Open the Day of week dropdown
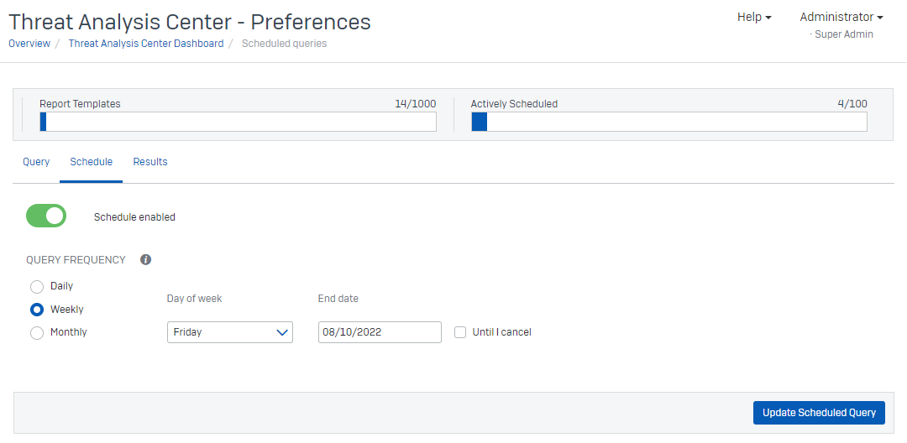The height and width of the screenshot is (443, 907). click(x=229, y=332)
